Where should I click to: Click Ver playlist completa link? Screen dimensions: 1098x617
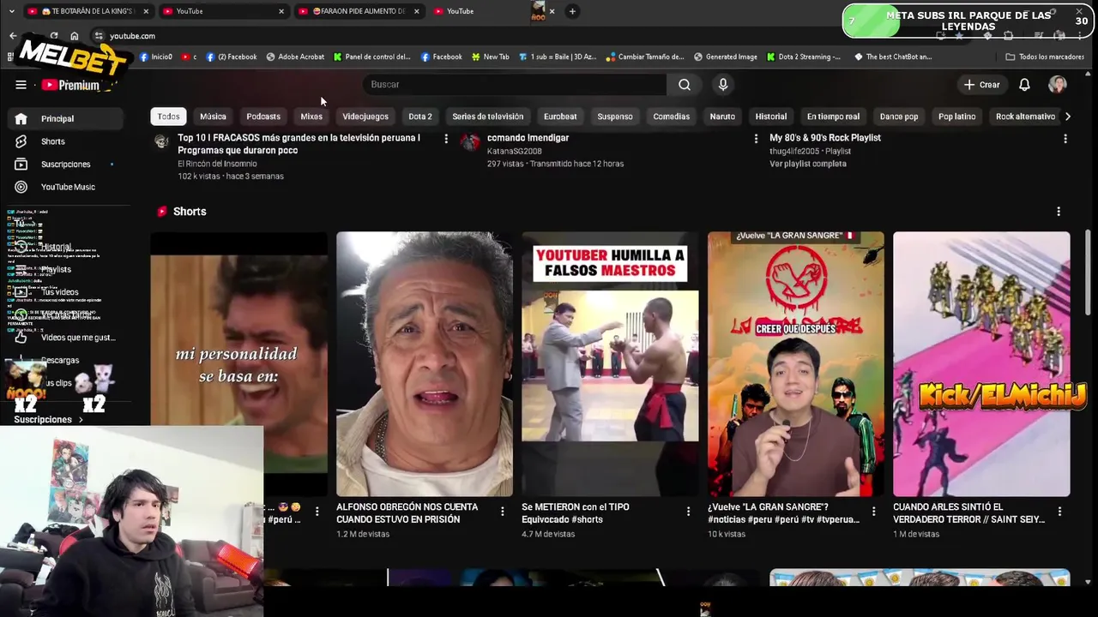(808, 164)
